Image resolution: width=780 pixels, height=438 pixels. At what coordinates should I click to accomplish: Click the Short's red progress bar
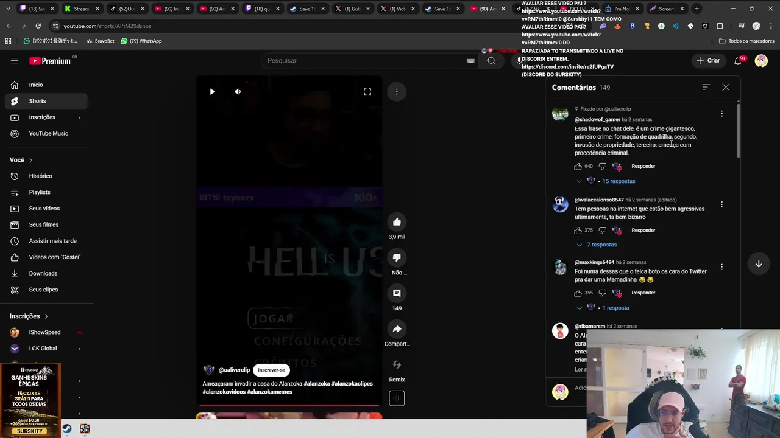click(289, 405)
